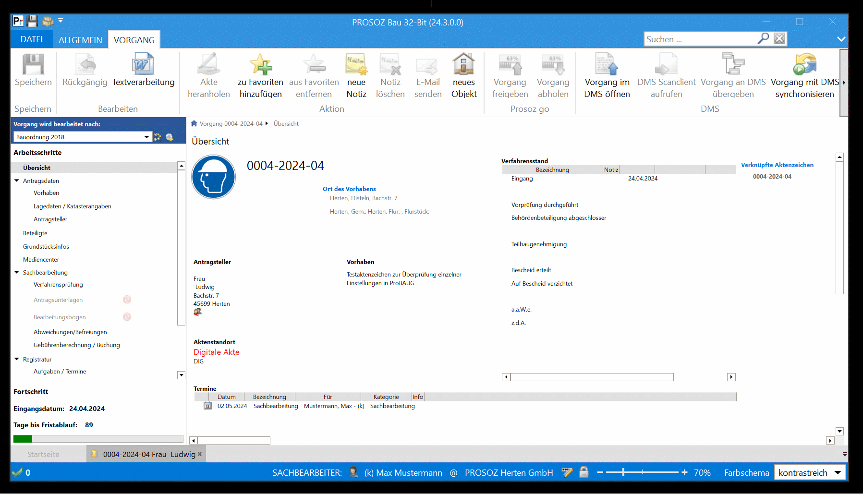
Task: Expand the ribbon overflow arrow at right
Action: [844, 83]
